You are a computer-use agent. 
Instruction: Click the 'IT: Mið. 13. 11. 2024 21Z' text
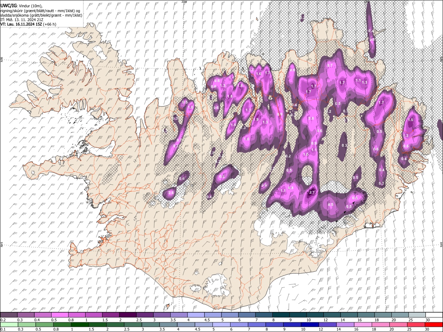pos(22,20)
